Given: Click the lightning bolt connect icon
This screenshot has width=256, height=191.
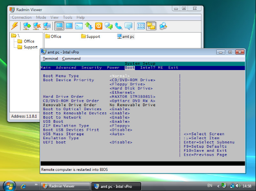Looking at the screenshot, I should (15, 26).
